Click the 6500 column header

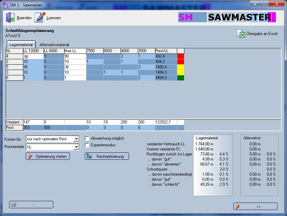(x=112, y=51)
